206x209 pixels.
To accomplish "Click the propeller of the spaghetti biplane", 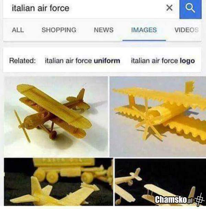I will 22,126.
